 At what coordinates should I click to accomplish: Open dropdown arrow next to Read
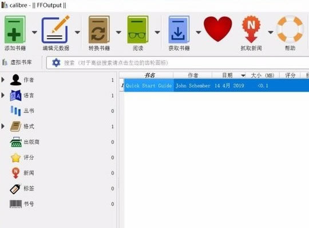pyautogui.click(x=157, y=32)
